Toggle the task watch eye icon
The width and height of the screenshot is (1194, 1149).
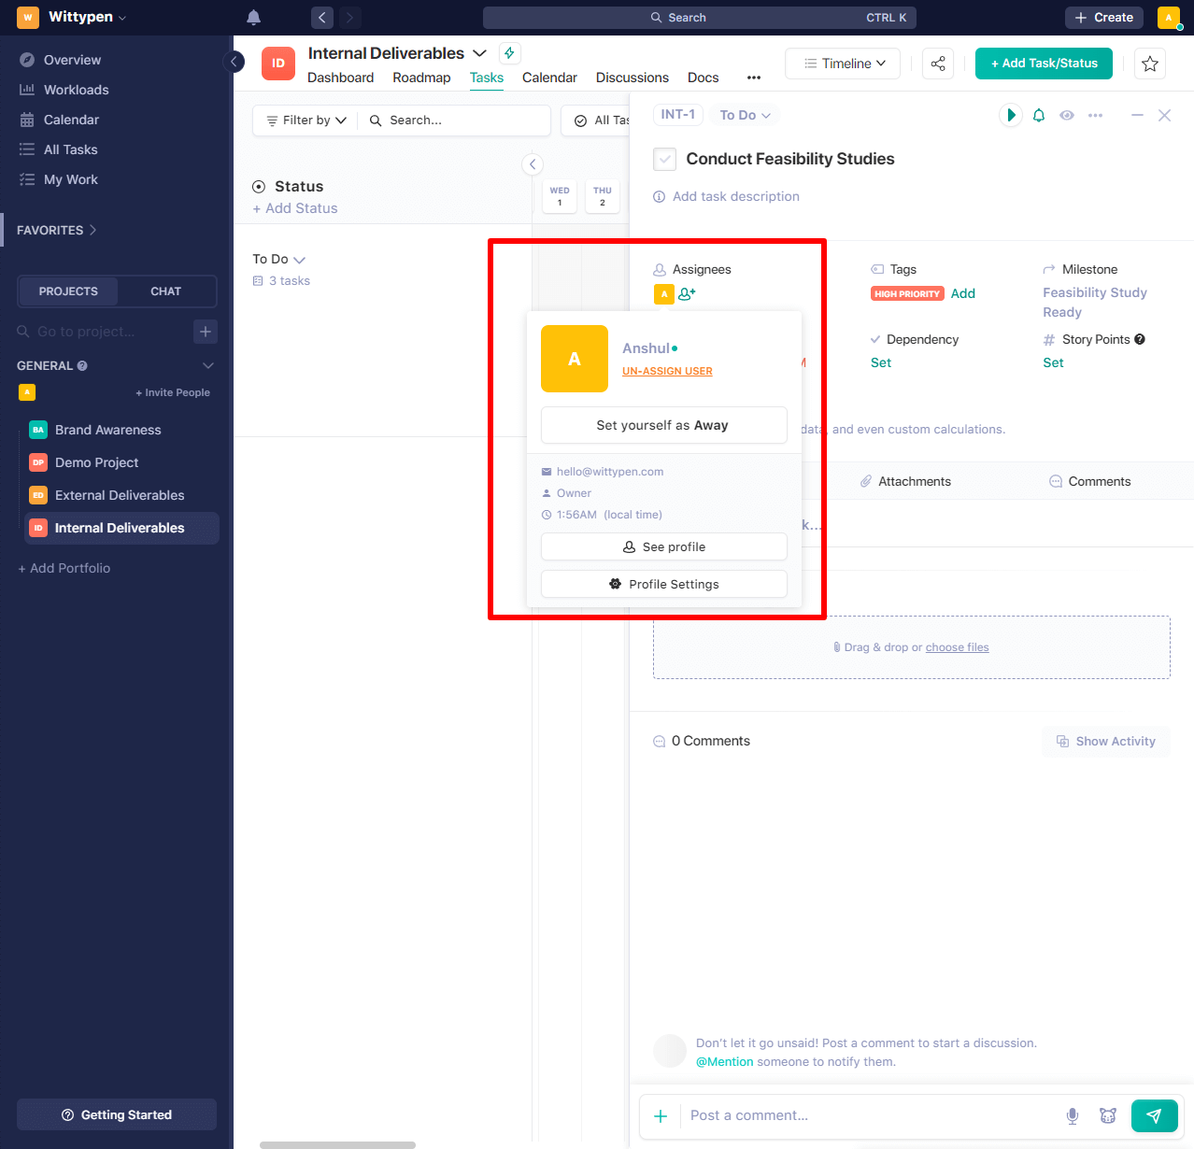point(1067,115)
